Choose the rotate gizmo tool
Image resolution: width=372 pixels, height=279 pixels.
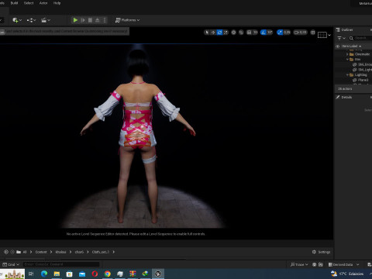(219, 33)
